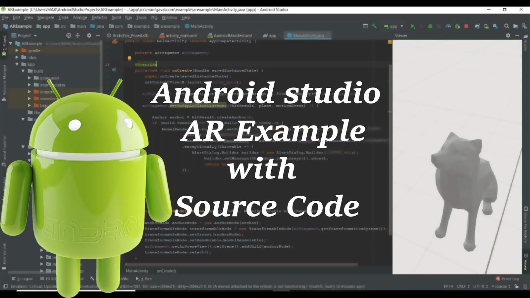This screenshot has width=530, height=298.
Task: Open the Event Log at bottom right
Action: tap(508, 279)
